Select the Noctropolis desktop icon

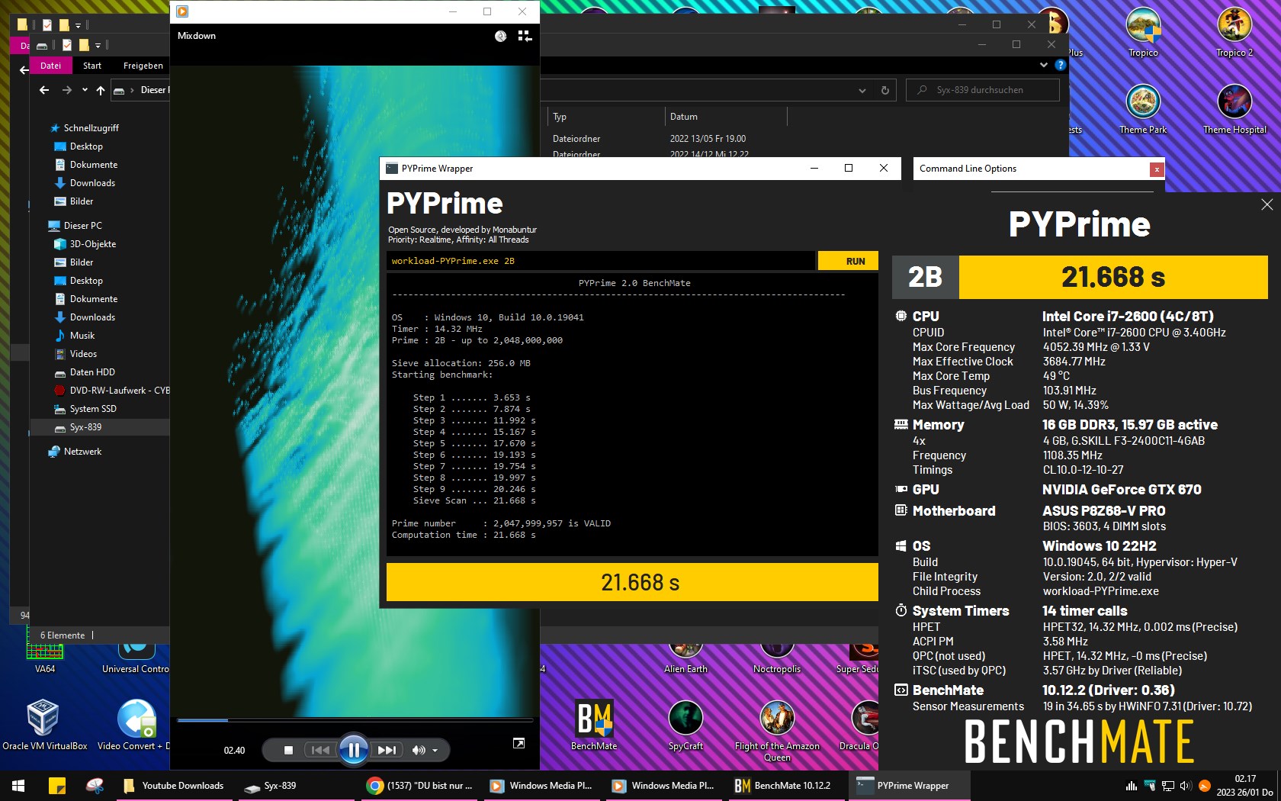tap(777, 661)
